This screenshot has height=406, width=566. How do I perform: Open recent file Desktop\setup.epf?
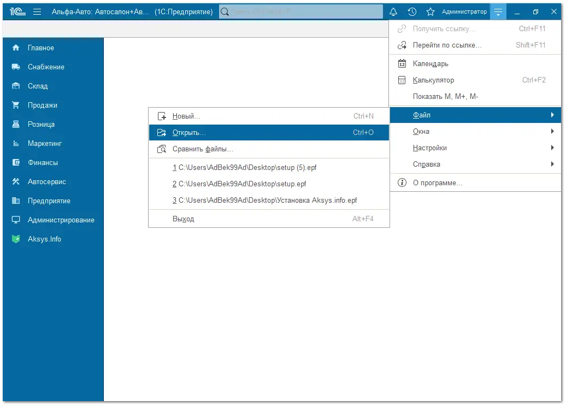click(x=269, y=184)
